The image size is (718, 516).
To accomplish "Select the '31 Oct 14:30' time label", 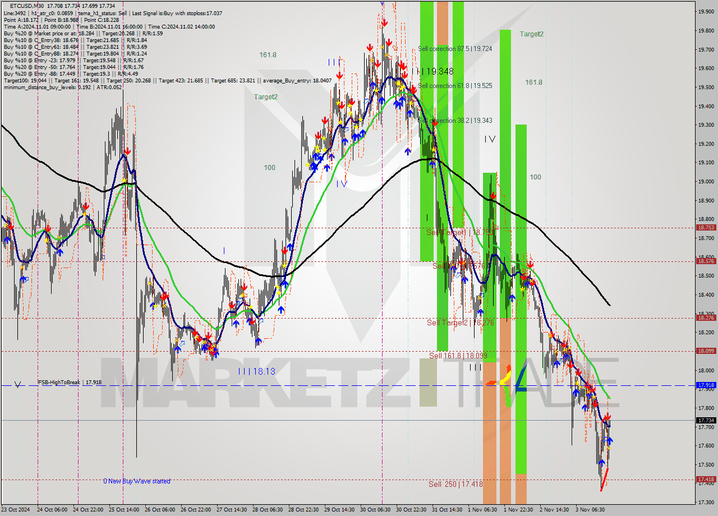I will click(x=447, y=510).
